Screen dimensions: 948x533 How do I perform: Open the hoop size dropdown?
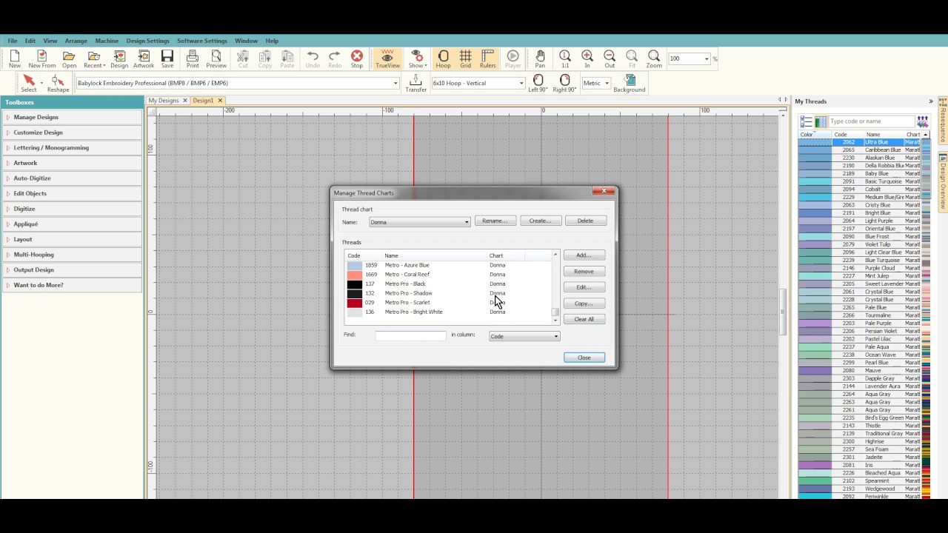coord(521,83)
